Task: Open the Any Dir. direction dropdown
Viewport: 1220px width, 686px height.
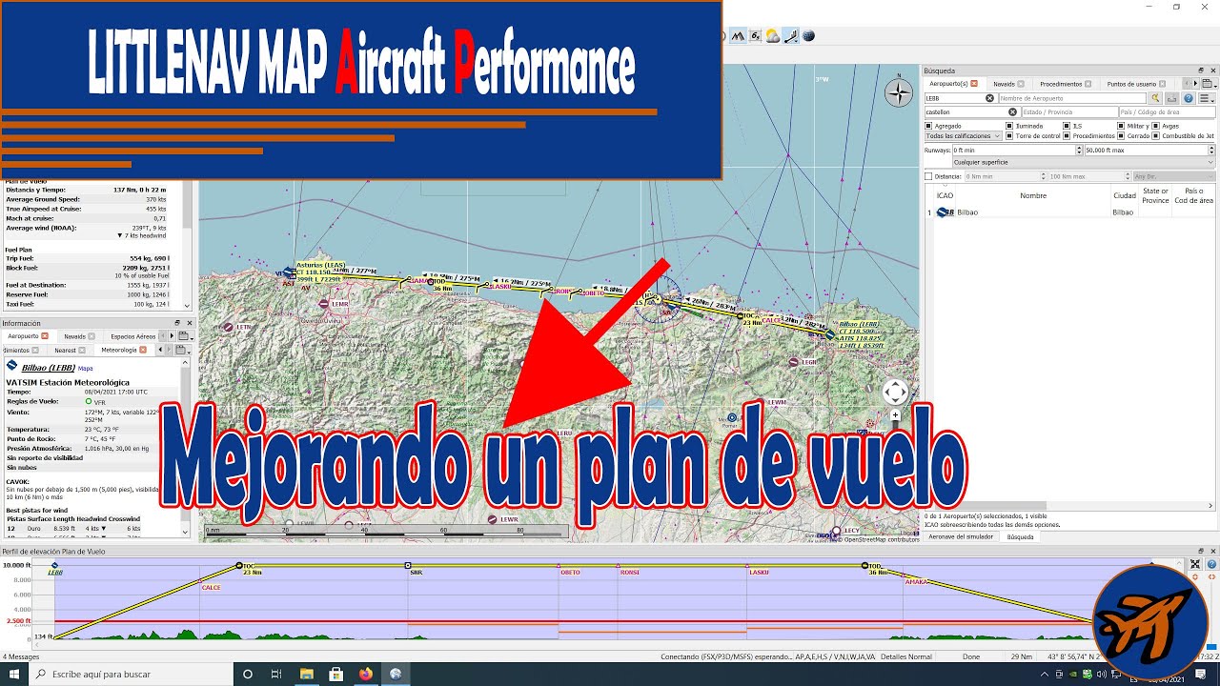Action: pos(1174,176)
